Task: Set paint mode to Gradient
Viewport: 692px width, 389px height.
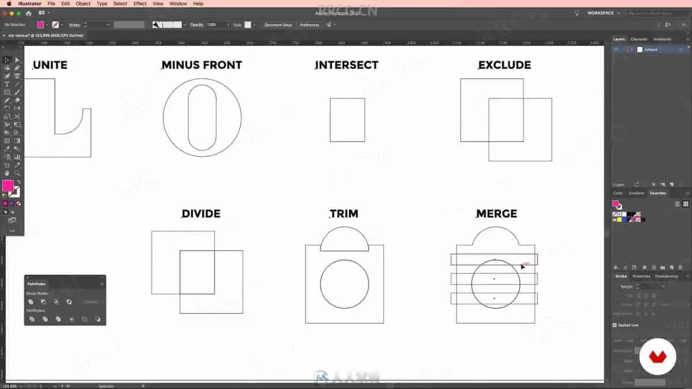Action: click(x=12, y=203)
